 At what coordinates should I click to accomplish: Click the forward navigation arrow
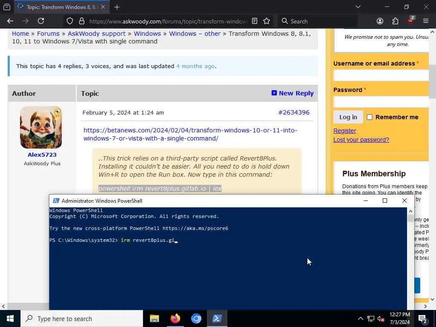pos(26,21)
